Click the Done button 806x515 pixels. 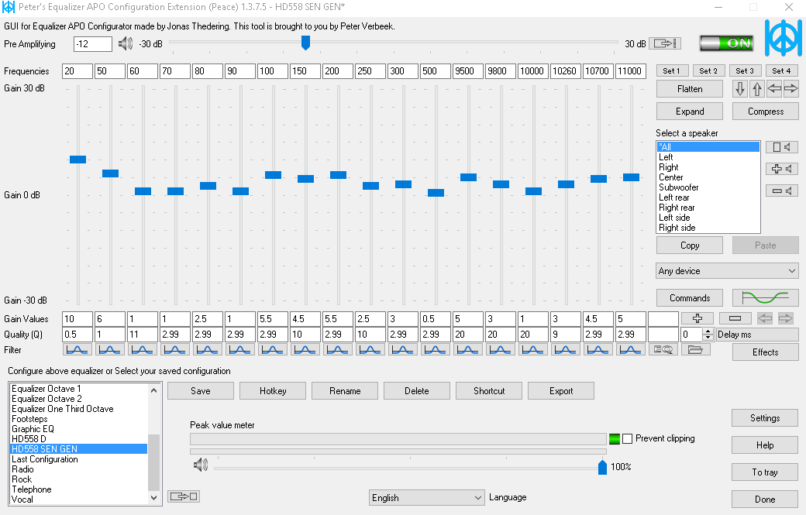765,499
